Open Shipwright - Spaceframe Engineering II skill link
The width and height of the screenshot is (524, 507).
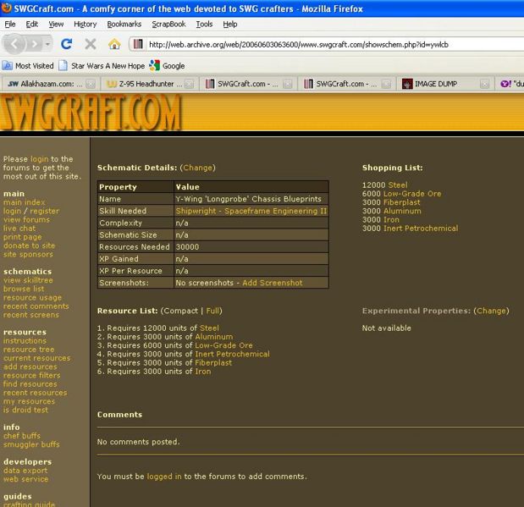[x=251, y=211]
